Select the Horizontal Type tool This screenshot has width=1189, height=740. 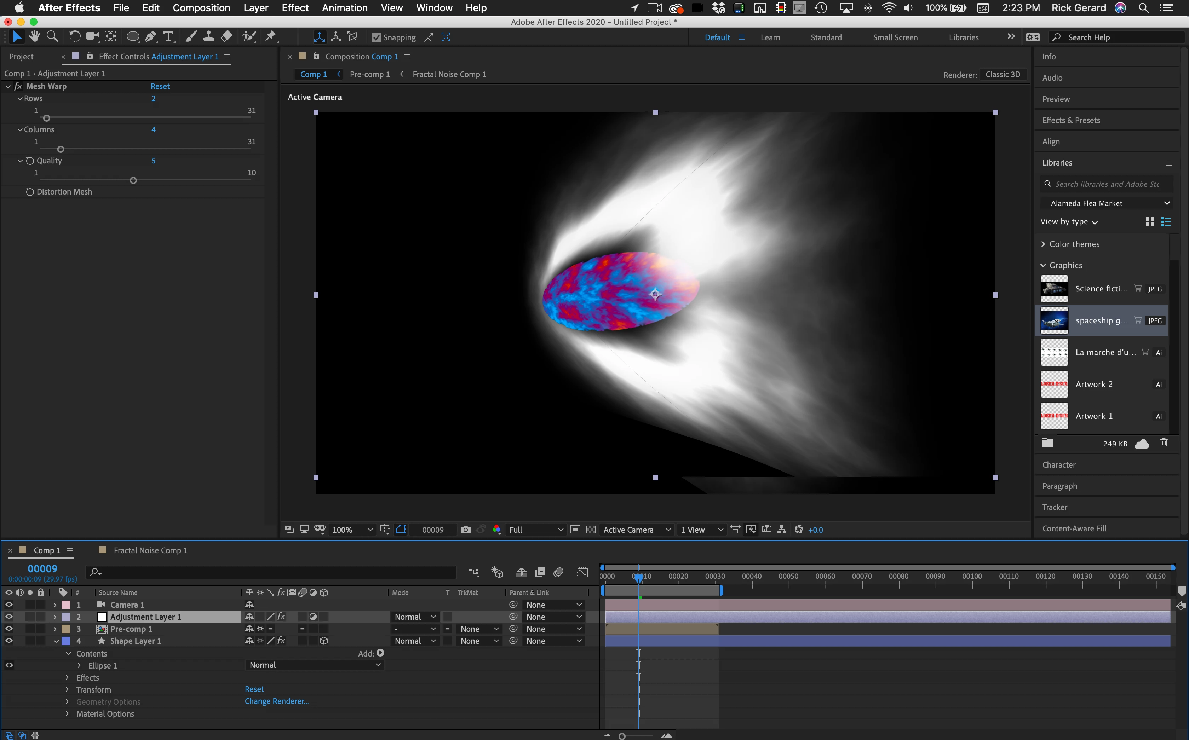tap(168, 37)
